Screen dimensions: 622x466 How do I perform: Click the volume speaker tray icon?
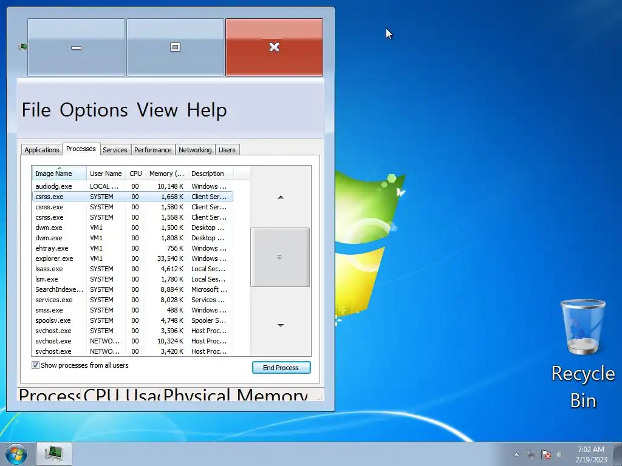[x=559, y=454]
